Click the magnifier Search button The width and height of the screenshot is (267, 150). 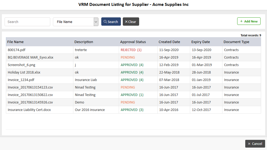[x=111, y=22]
